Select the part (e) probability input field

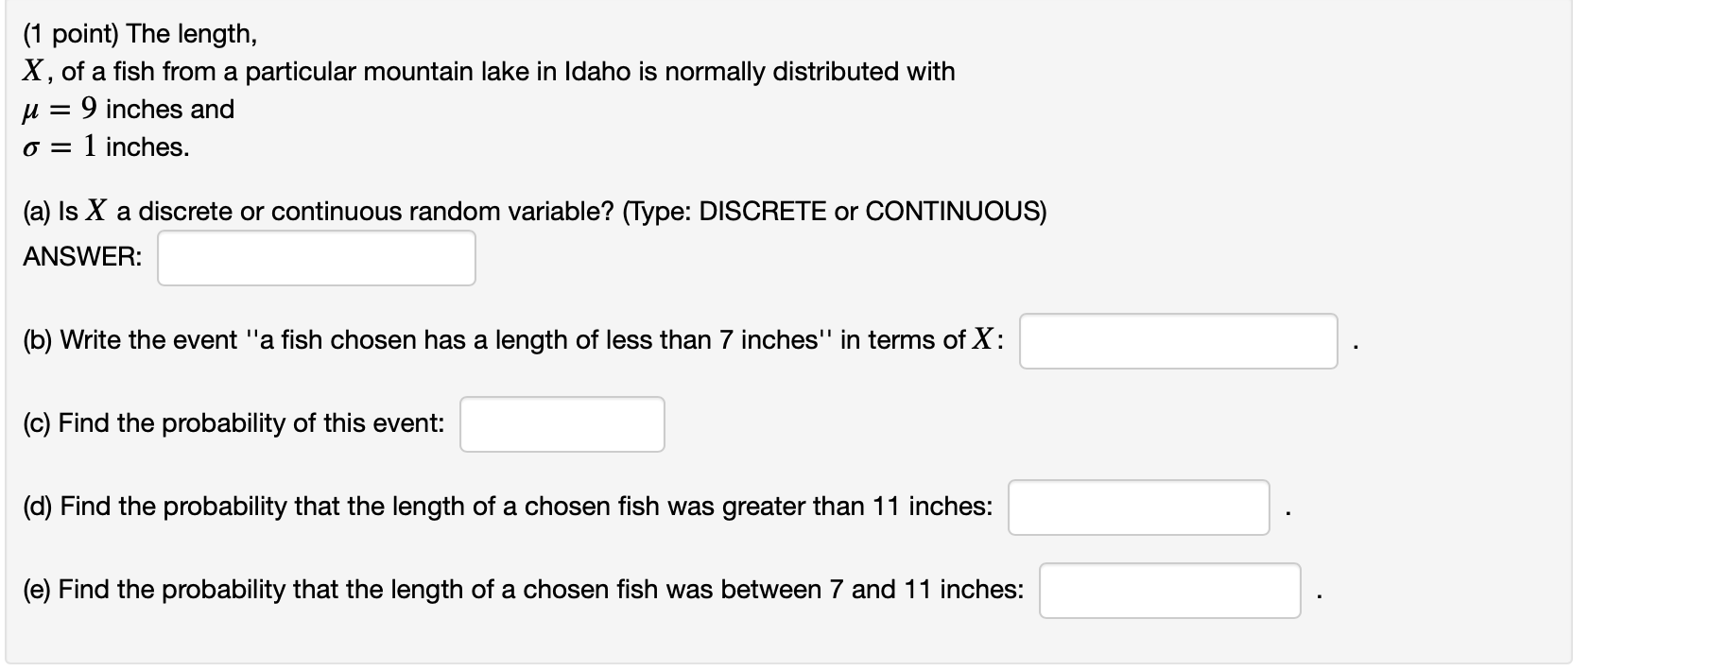coord(1169,591)
